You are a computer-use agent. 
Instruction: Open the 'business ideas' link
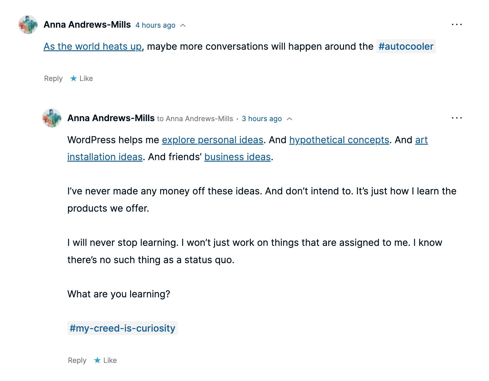click(237, 157)
